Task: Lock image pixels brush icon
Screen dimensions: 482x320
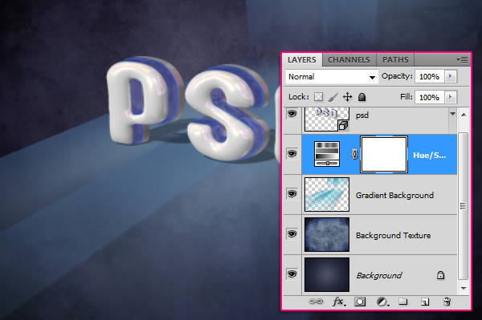Action: [x=333, y=97]
